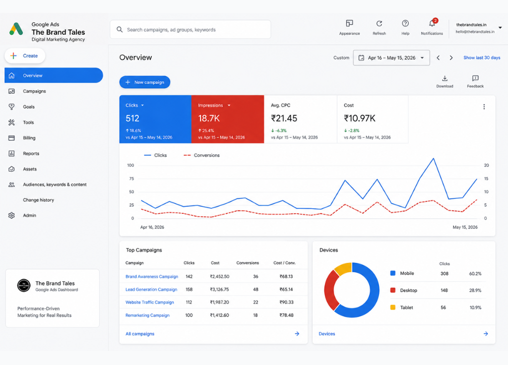Click the All campaigns link
508x365 pixels.
click(x=140, y=334)
